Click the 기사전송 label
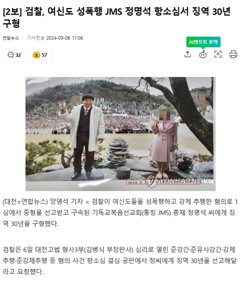 point(35,38)
